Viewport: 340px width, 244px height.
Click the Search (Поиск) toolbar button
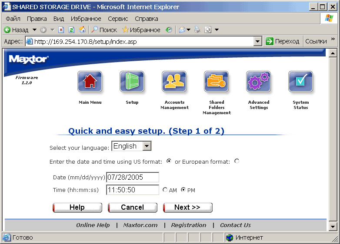tap(104, 30)
